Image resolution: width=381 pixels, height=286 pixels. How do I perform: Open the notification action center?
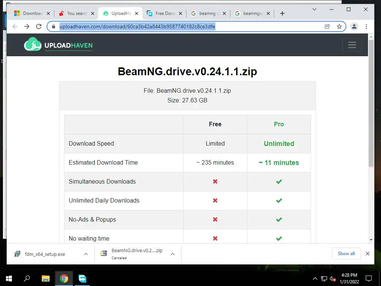[x=369, y=279]
